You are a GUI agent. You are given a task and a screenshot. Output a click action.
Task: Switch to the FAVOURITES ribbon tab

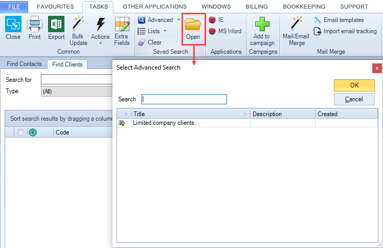(x=55, y=7)
